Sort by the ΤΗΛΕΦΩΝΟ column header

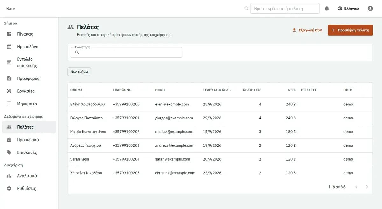coord(122,90)
